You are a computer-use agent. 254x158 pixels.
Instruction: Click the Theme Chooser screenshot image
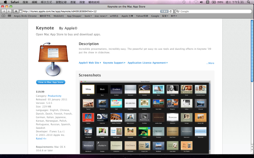(x=145, y=117)
